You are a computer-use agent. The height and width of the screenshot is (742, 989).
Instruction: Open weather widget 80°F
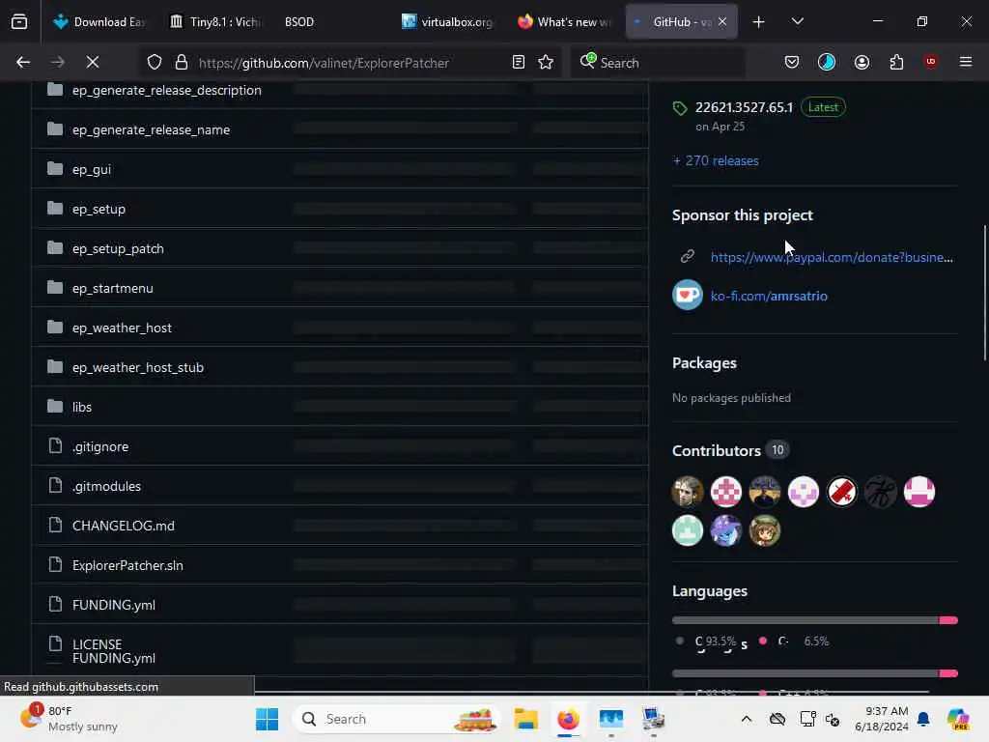[70, 719]
